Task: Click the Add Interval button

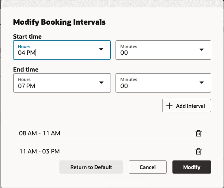Action: click(x=186, y=106)
